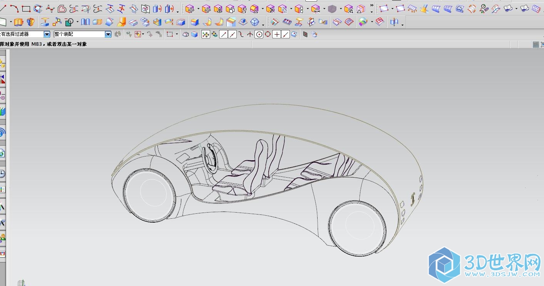Click the Delete Face cube icon with X
544x286 pixels.
270,9
